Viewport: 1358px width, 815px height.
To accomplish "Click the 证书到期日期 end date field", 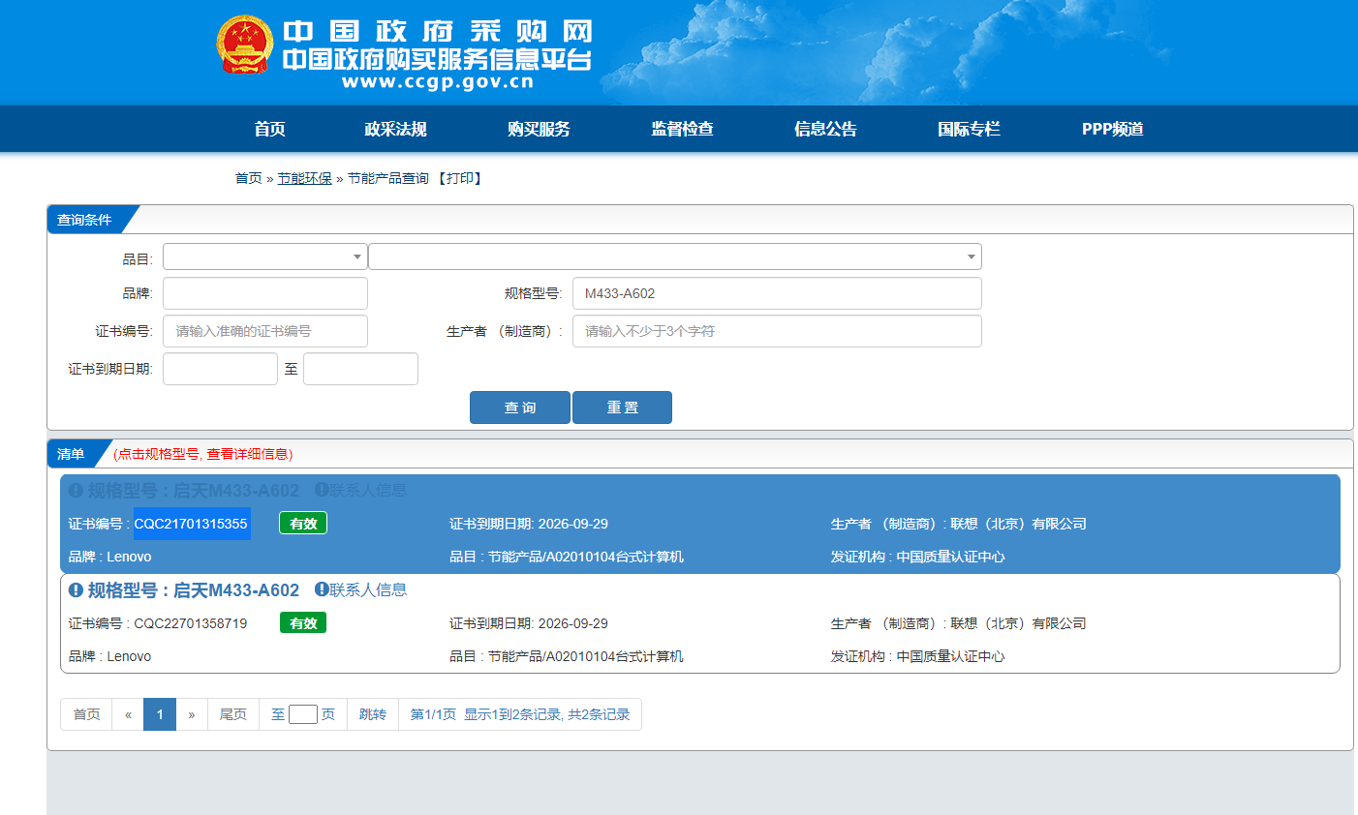I will point(360,369).
